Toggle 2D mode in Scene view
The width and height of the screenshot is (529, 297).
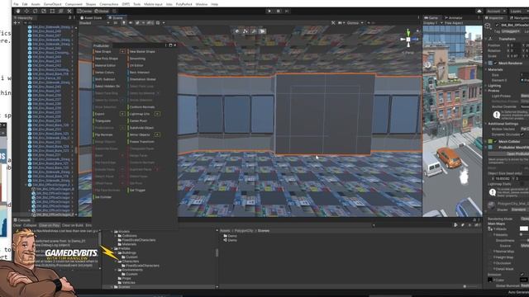116,23
